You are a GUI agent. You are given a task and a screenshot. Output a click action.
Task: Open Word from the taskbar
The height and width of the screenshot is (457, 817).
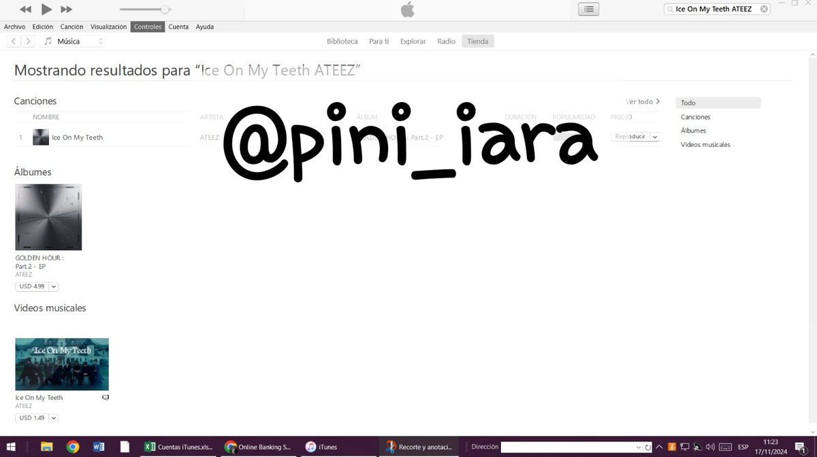(99, 447)
